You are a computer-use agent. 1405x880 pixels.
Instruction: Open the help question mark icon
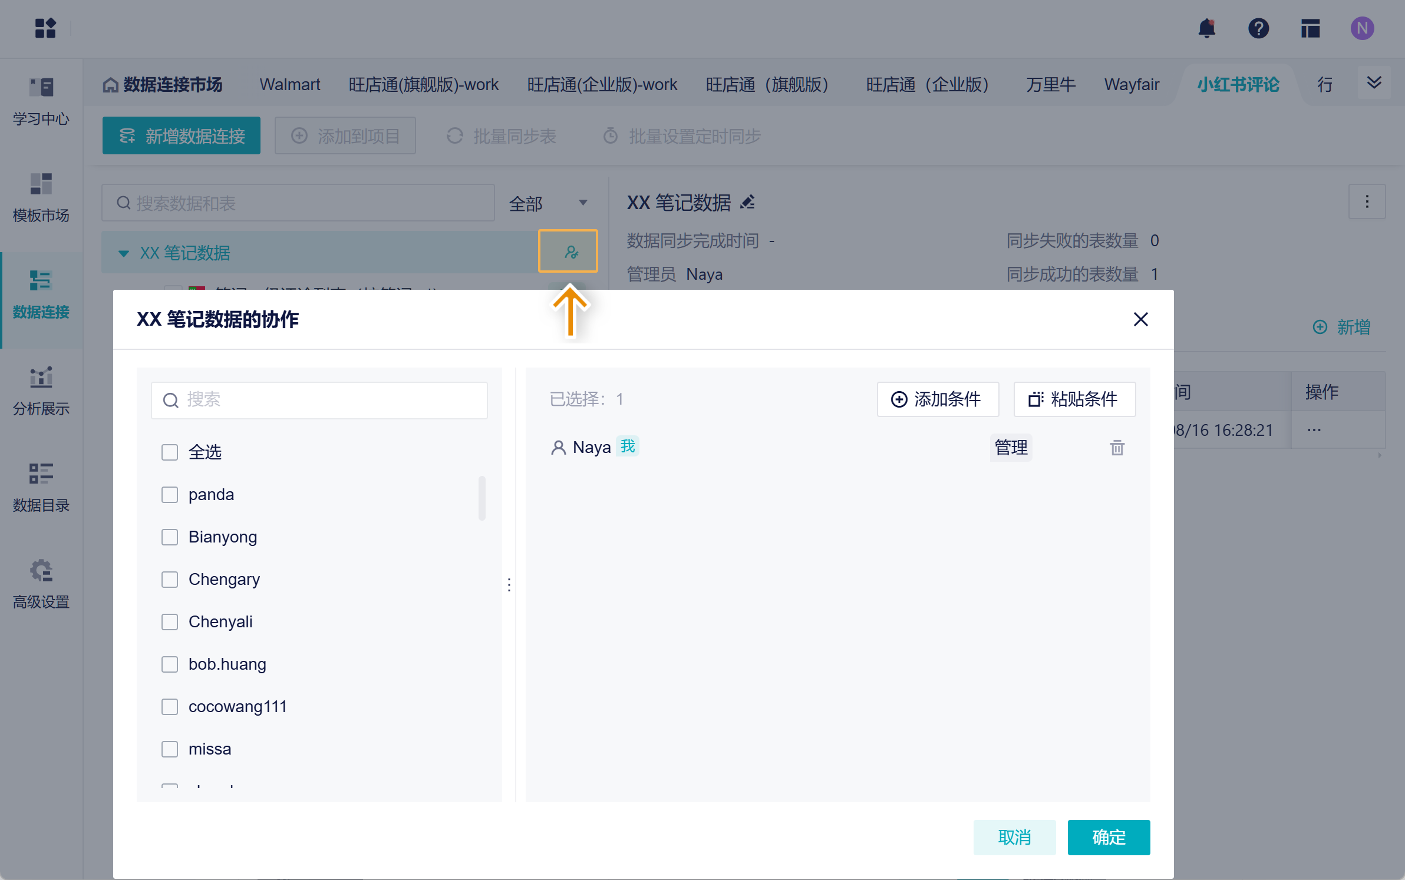tap(1258, 28)
